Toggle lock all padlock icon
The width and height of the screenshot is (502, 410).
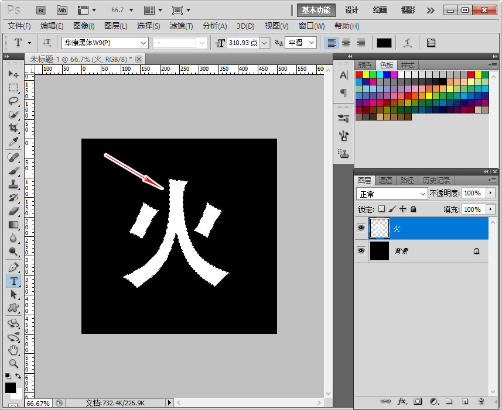tap(414, 209)
